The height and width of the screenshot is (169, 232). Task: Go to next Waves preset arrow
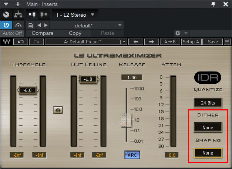tap(151, 42)
